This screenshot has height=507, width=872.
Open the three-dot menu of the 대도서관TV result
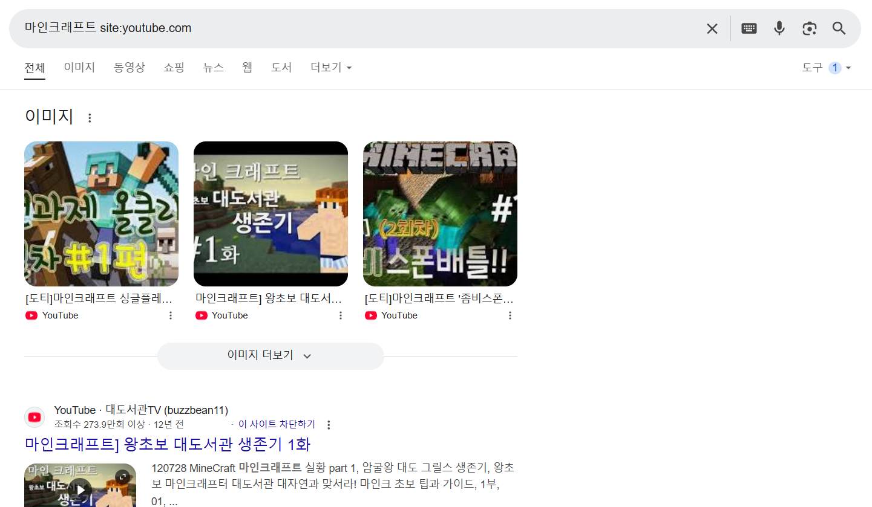[329, 425]
